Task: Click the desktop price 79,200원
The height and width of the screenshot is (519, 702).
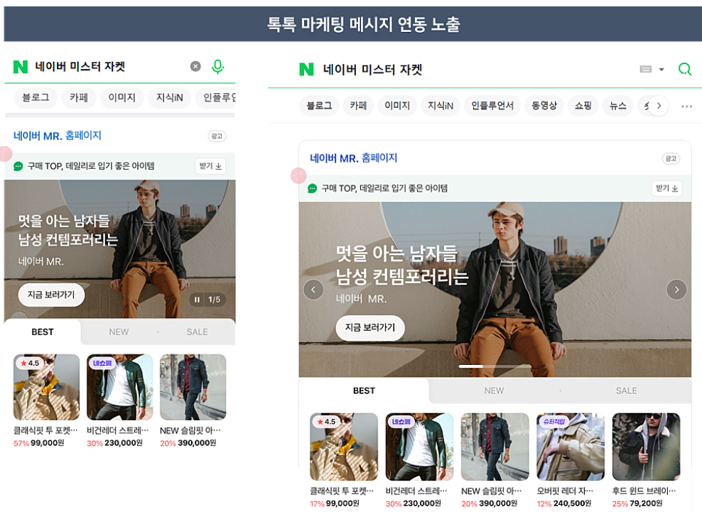Action: [x=646, y=503]
